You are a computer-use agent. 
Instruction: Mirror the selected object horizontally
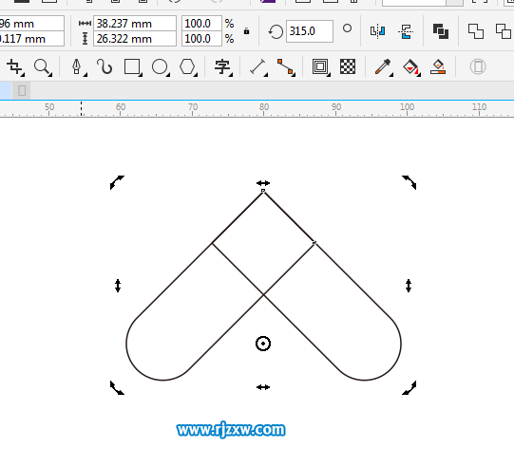click(x=377, y=31)
